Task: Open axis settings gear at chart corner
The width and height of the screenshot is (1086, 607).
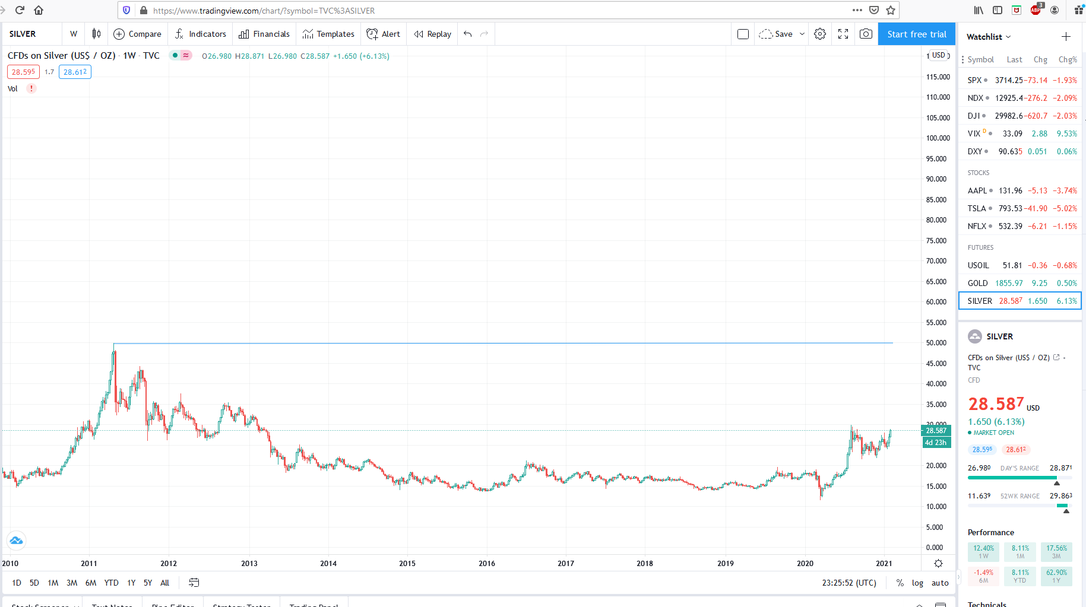Action: tap(938, 563)
